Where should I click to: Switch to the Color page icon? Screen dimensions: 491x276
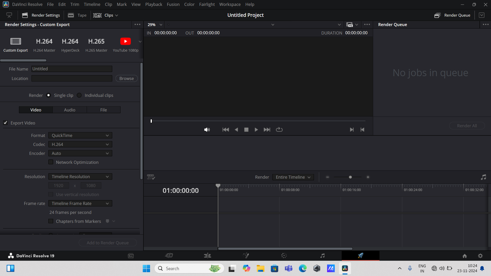click(284, 256)
